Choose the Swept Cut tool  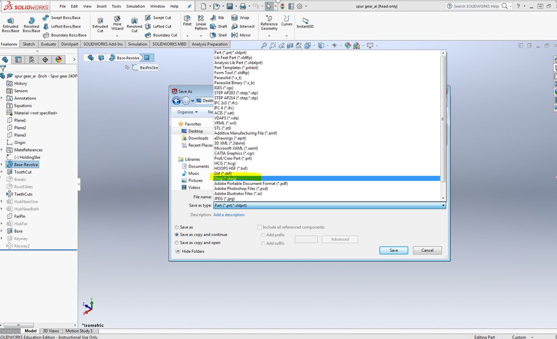point(158,18)
